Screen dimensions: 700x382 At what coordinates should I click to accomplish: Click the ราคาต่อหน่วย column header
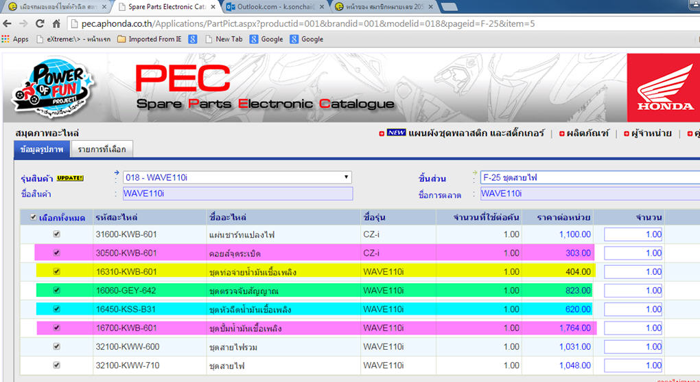pos(563,218)
